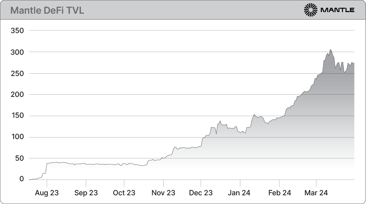Click the 100 y-axis label
366x204 pixels.
click(18, 137)
